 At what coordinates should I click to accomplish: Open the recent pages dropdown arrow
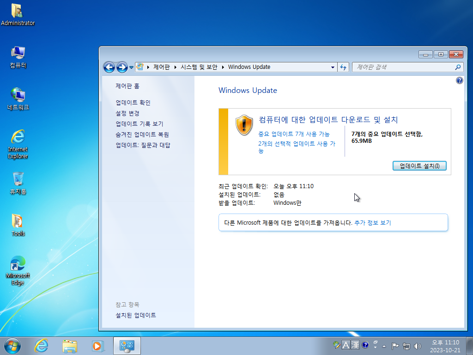132,67
